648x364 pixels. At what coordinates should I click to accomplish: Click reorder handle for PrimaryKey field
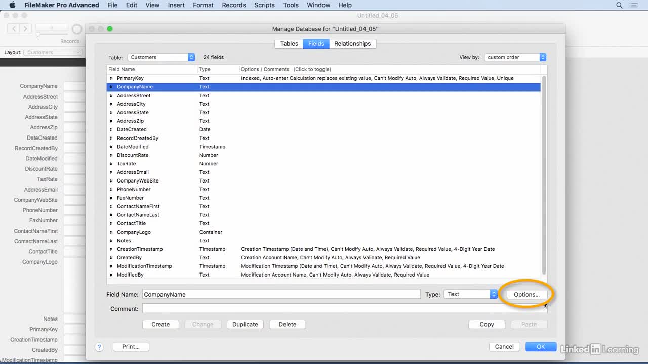tap(111, 78)
